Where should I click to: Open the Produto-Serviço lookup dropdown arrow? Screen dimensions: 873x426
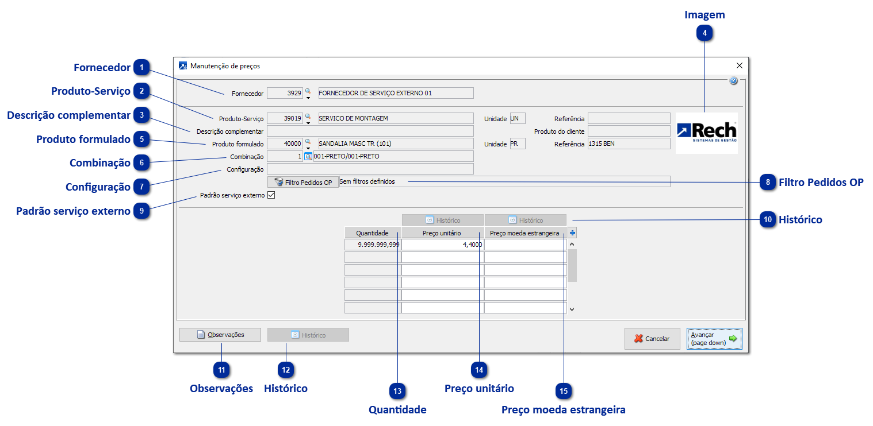[308, 123]
